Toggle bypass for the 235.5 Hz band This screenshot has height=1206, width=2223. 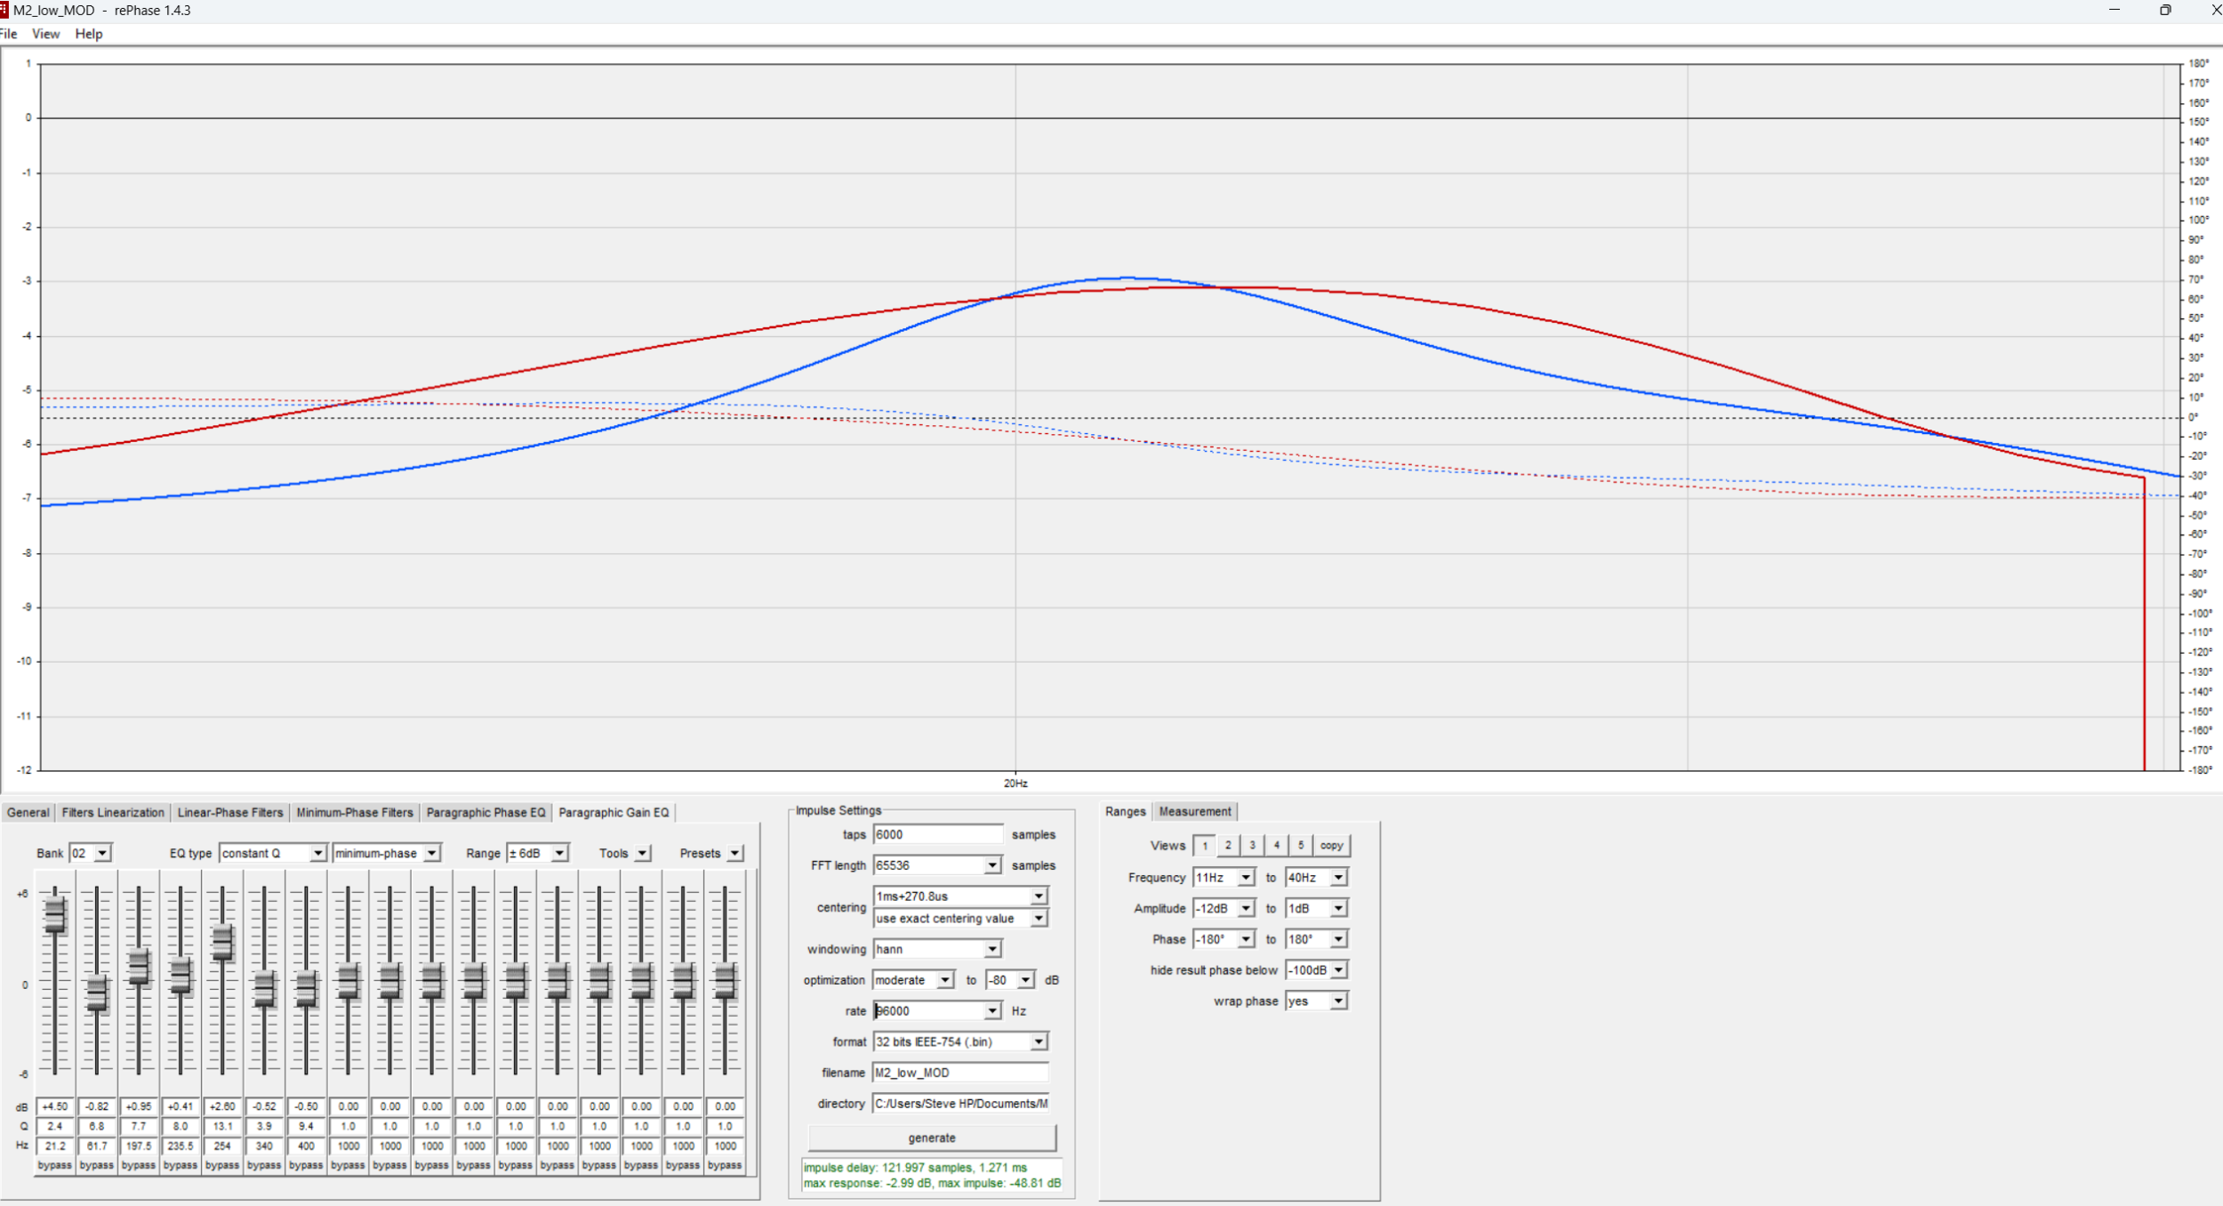[180, 1165]
